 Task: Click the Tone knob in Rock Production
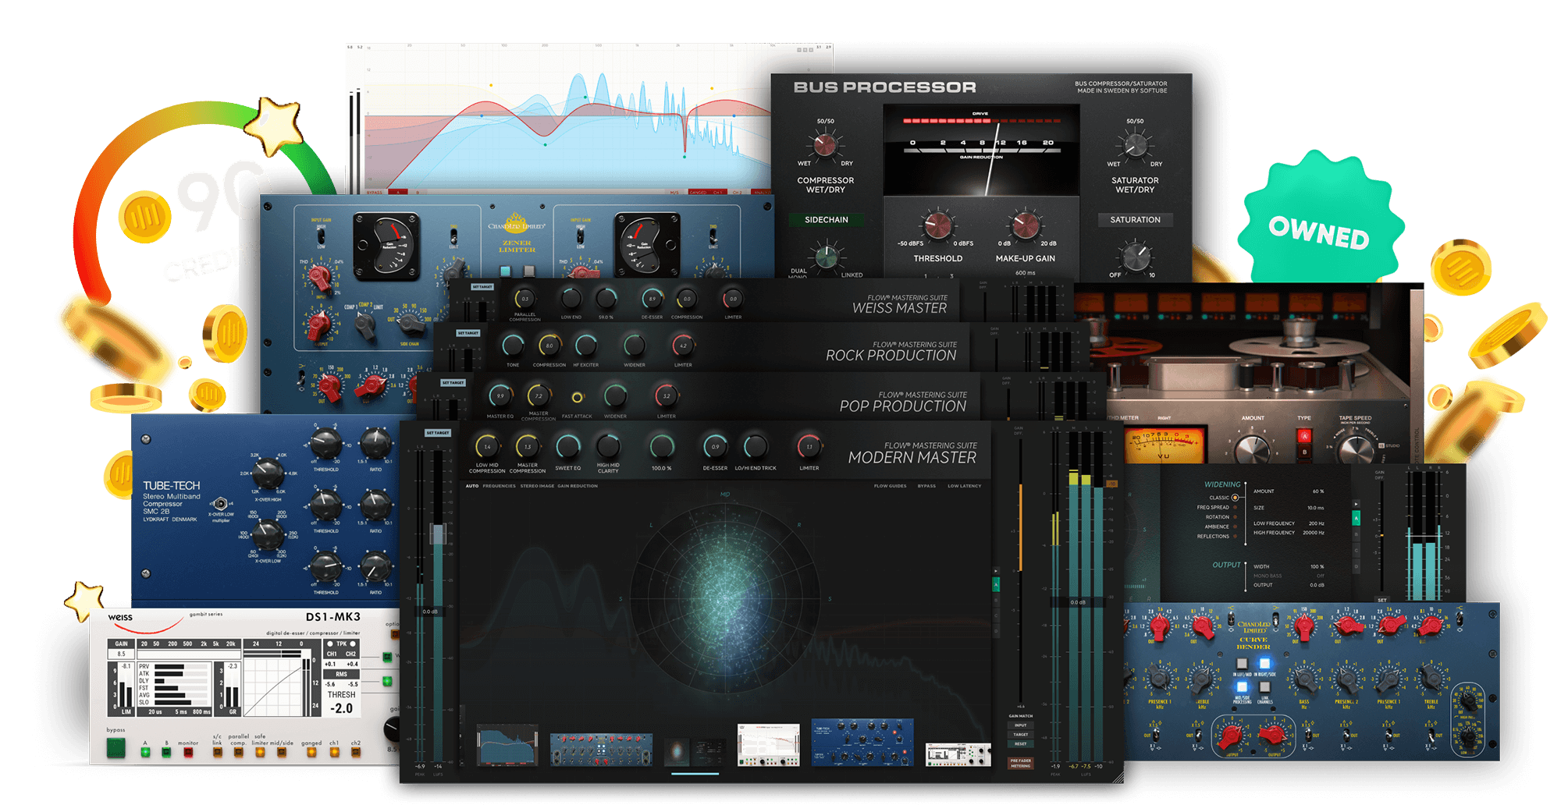[x=513, y=345]
